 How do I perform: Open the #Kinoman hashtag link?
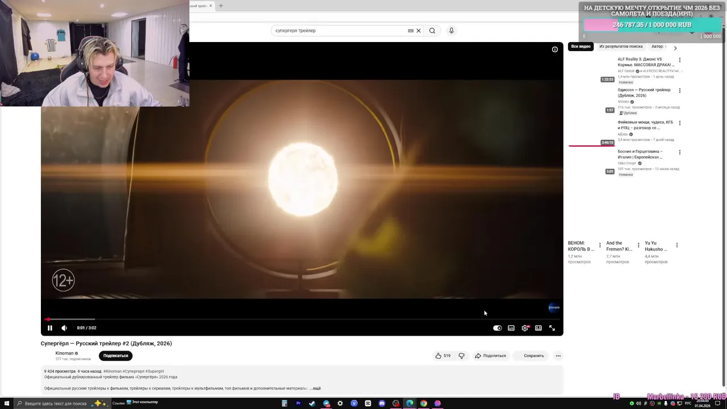(x=112, y=371)
